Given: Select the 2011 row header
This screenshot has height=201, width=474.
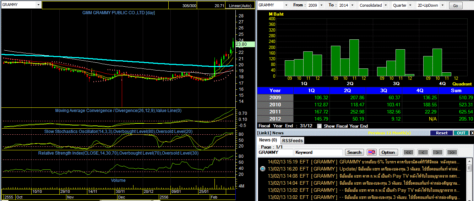Looking at the screenshot, I should [x=275, y=112].
